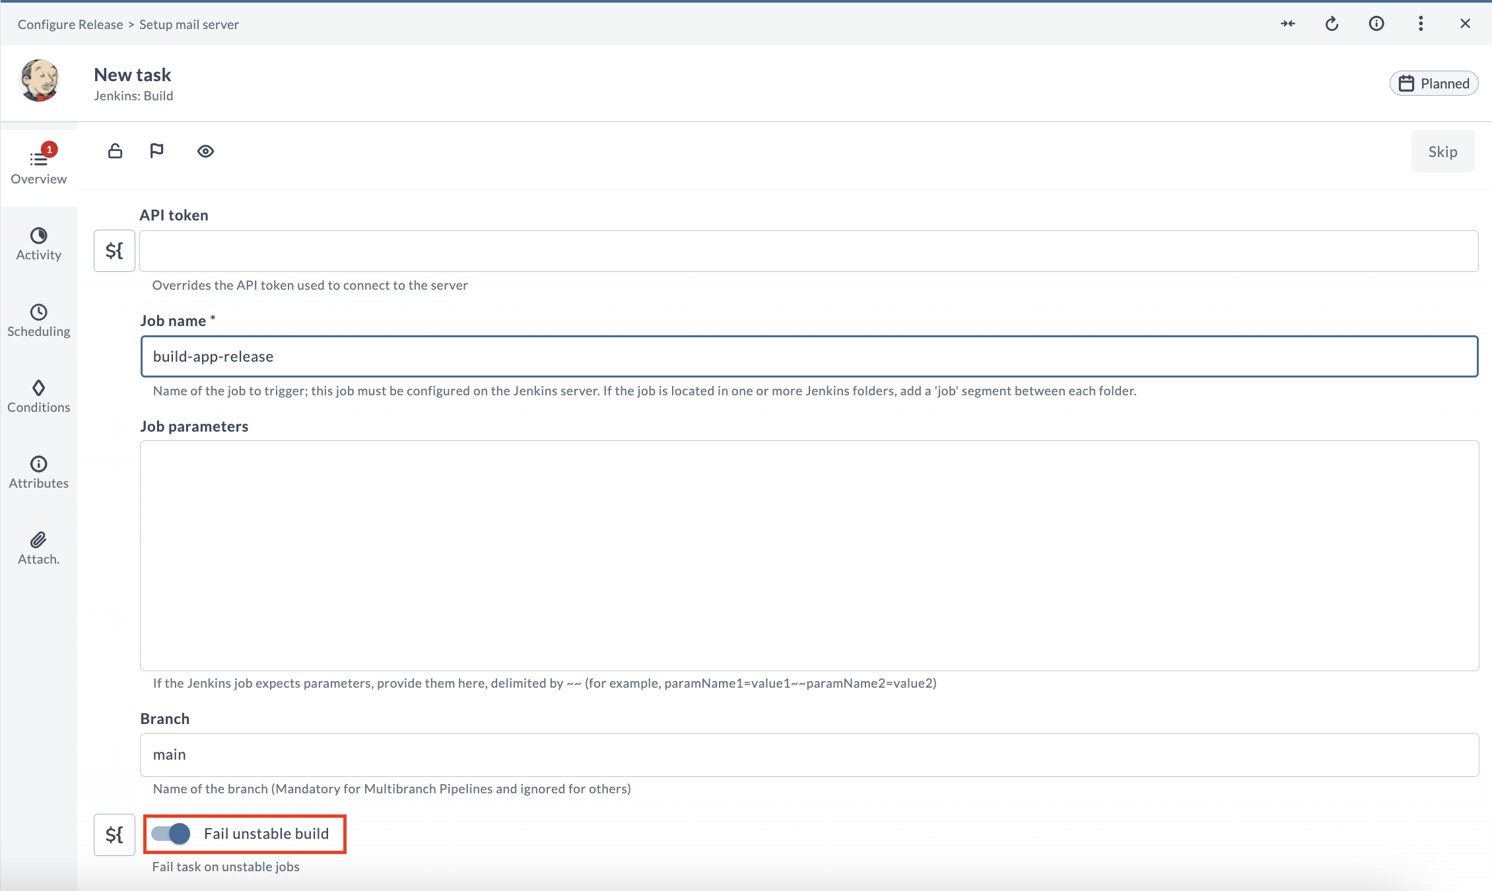Open the Scheduling tab
The width and height of the screenshot is (1492, 891).
tap(38, 321)
